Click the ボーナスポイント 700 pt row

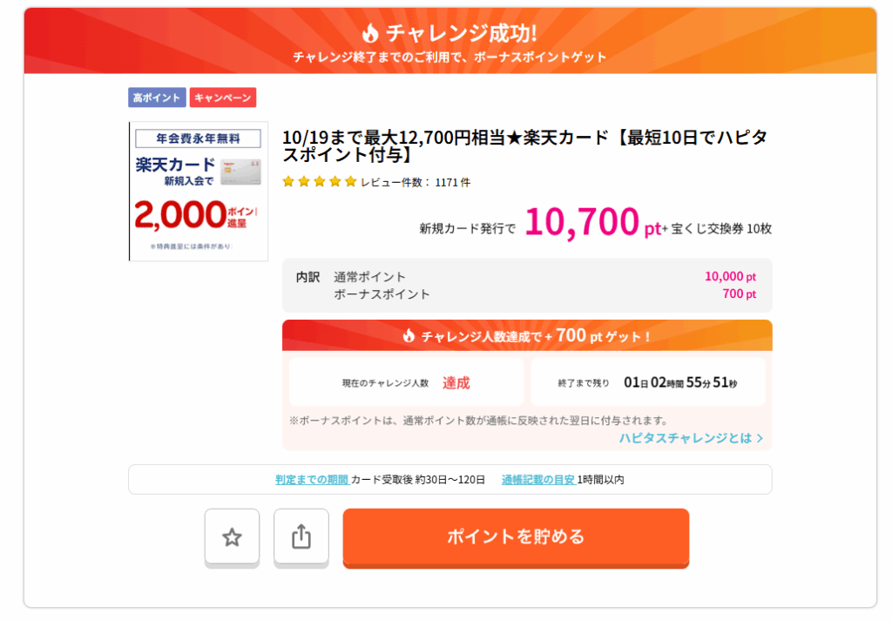tap(527, 294)
